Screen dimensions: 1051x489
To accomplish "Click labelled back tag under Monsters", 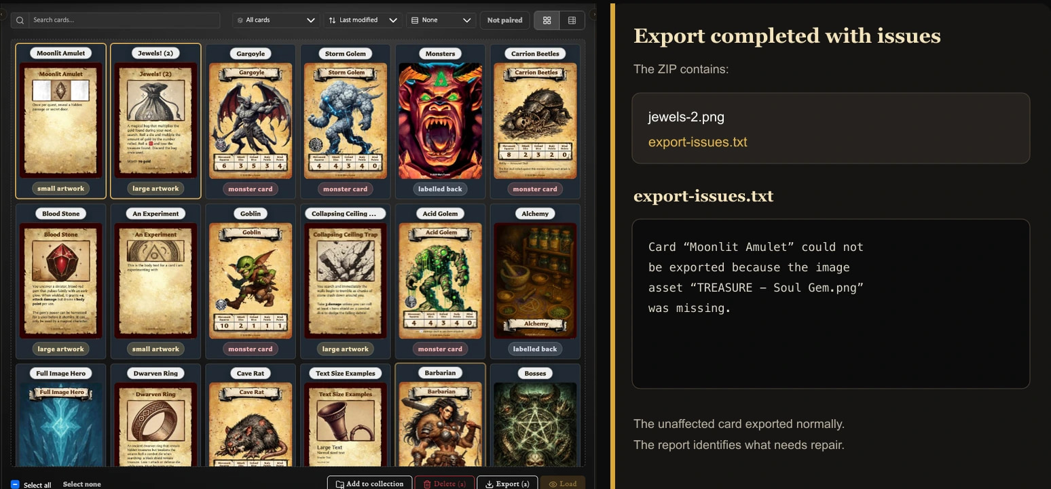I will click(x=440, y=189).
